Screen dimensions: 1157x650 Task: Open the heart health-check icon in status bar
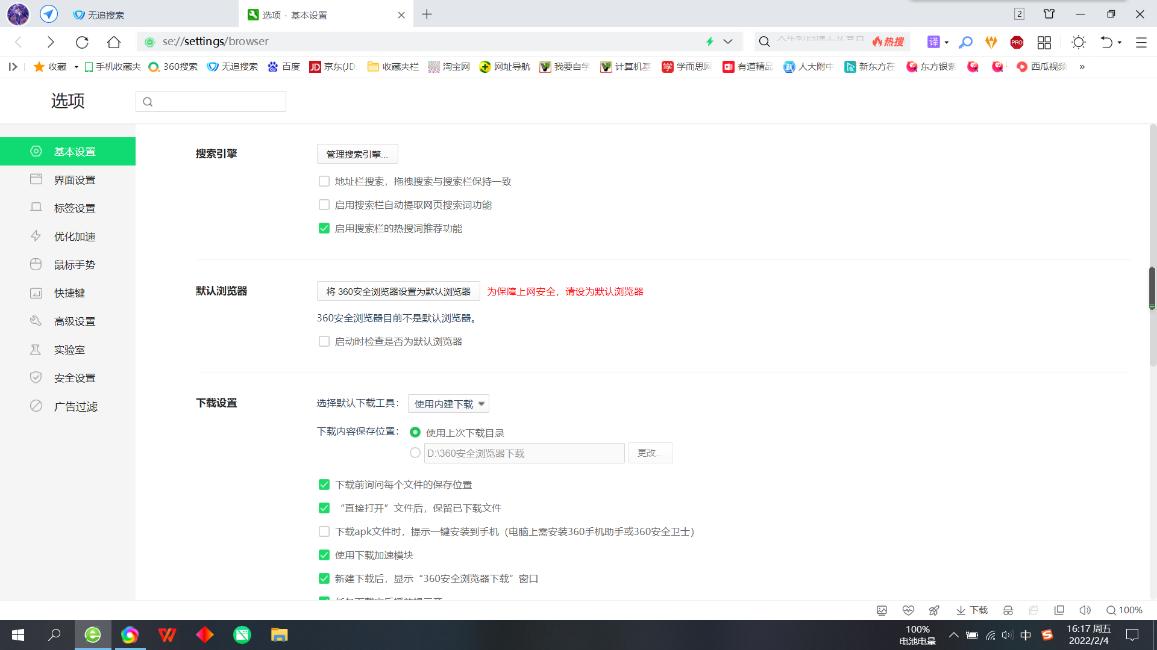coord(908,610)
